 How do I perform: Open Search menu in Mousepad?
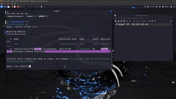pyautogui.click(x=124, y=18)
